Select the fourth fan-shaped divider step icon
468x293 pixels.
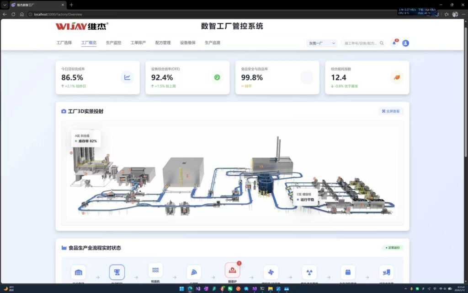[194, 272]
